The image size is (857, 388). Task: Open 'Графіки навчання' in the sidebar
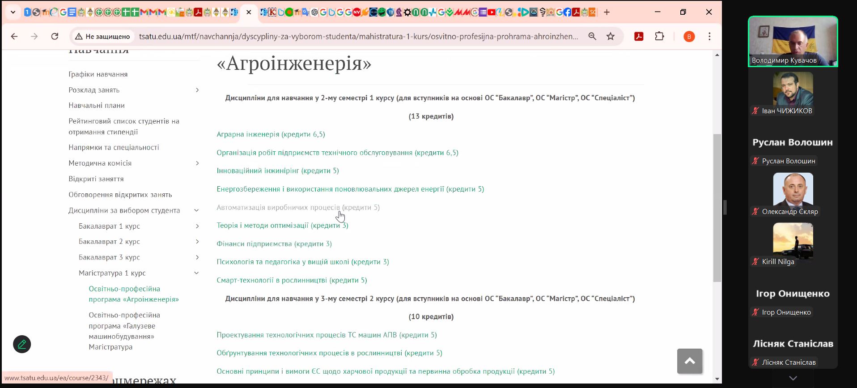coord(98,74)
